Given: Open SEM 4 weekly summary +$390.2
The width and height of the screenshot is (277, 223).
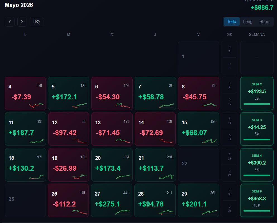Looking at the screenshot, I should pos(257,165).
